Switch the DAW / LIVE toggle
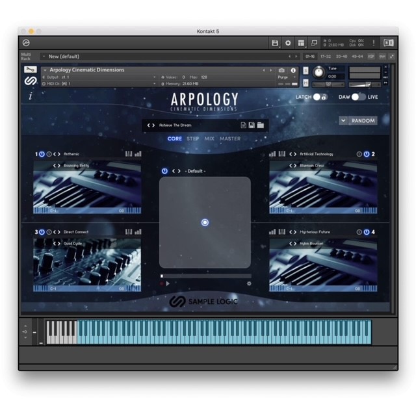Viewport: 416px width, 416px height. 358,97
